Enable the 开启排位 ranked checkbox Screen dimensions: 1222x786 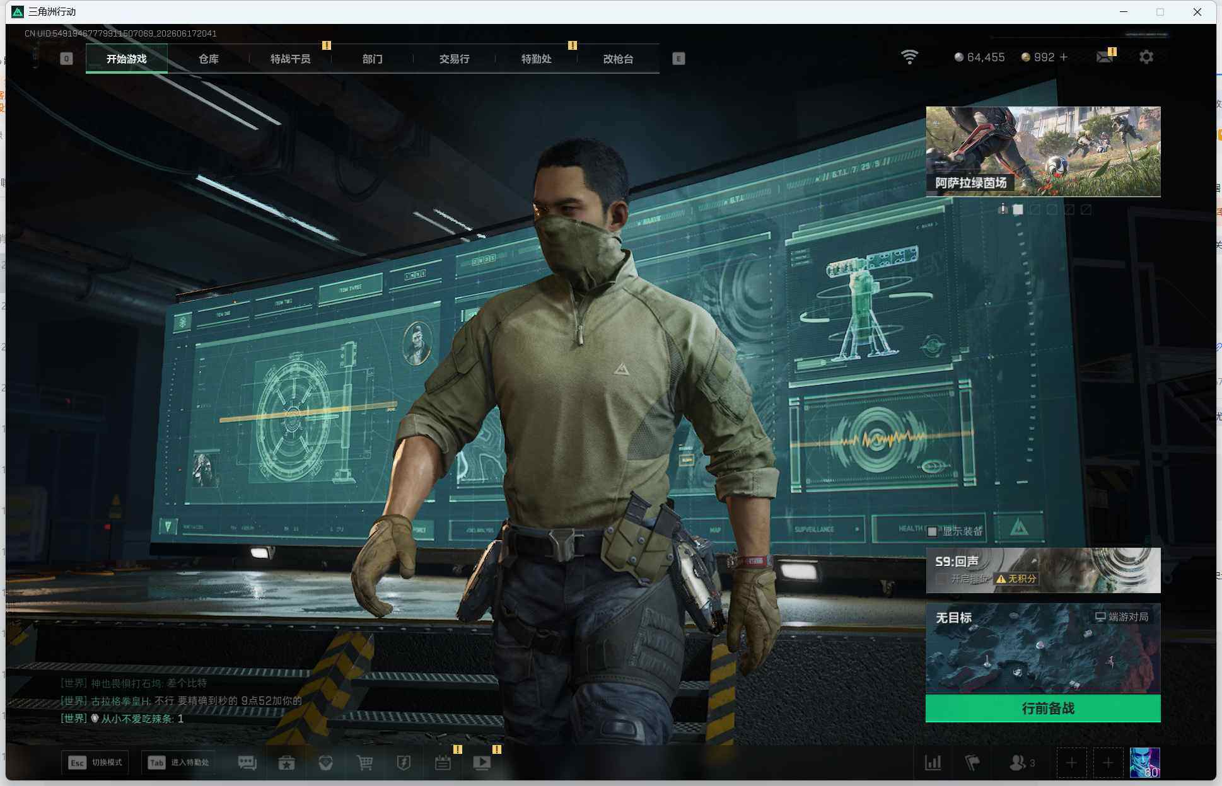(x=941, y=579)
